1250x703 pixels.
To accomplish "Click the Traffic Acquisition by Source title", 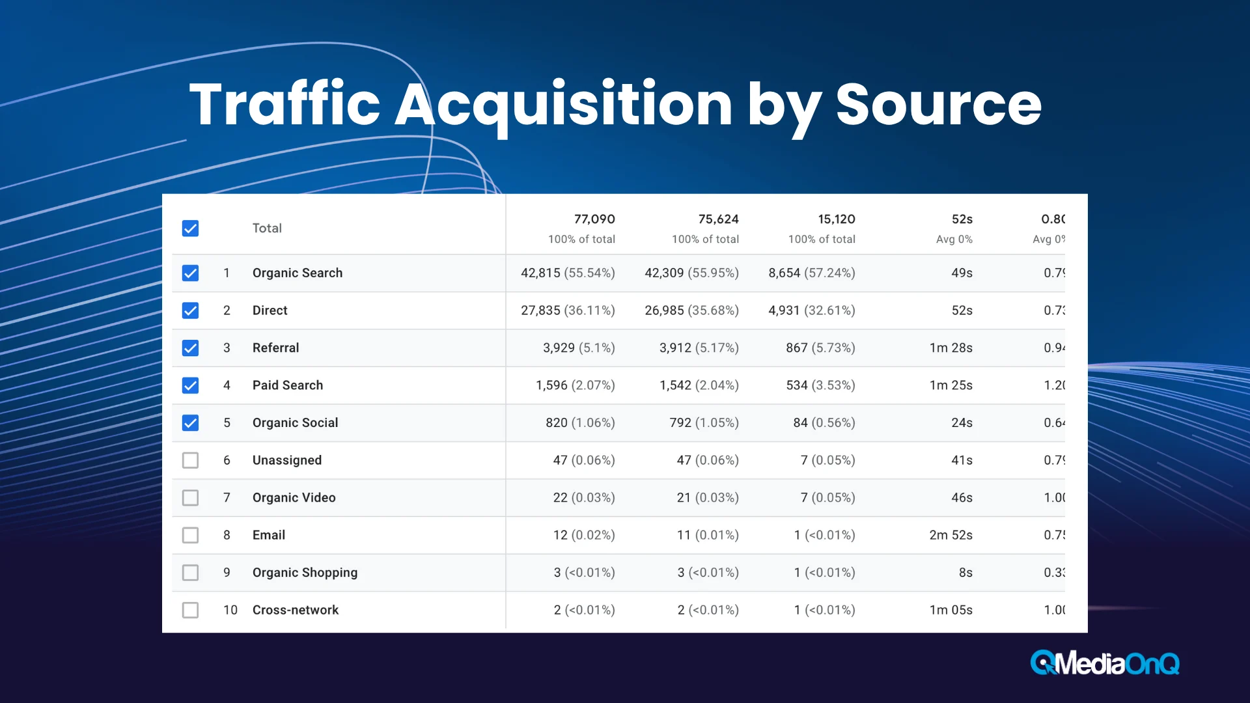I will coord(615,104).
